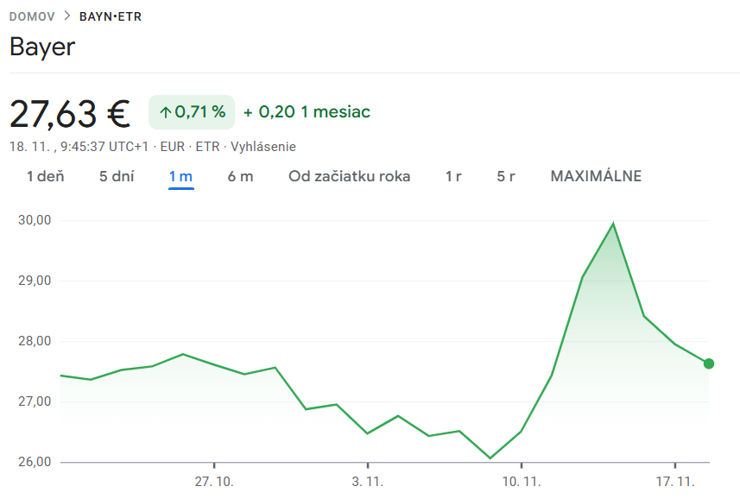Screen dimensions: 740x499
Task: Click the BAYN•ETR breadcrumb
Action: click(x=111, y=16)
